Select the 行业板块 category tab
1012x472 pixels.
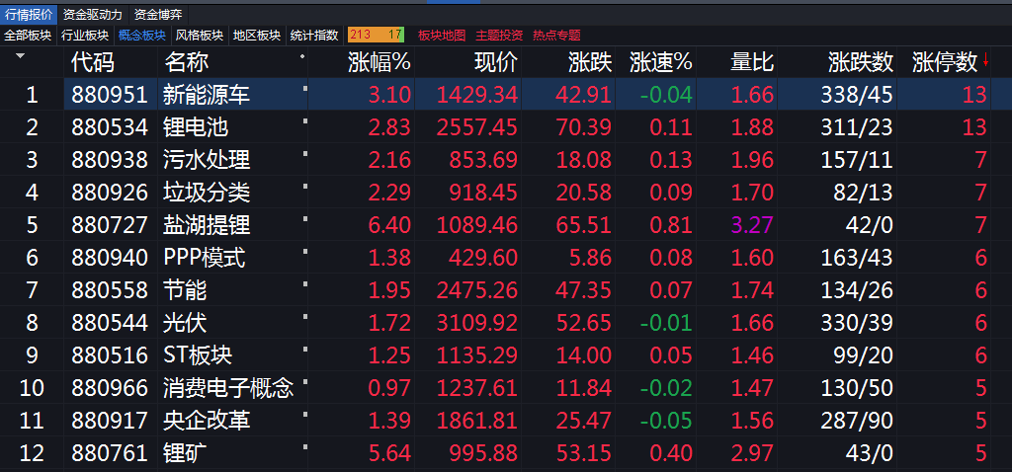(x=85, y=35)
